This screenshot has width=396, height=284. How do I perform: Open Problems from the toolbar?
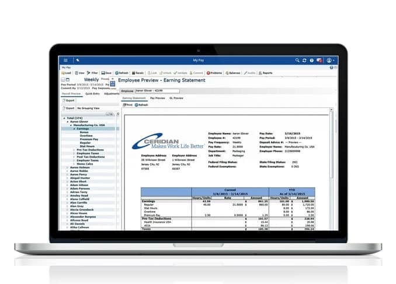point(215,73)
